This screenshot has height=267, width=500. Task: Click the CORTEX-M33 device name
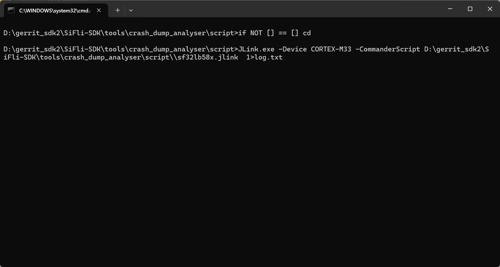pyautogui.click(x=331, y=49)
